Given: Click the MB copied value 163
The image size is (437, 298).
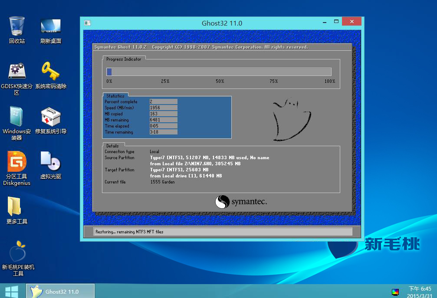Looking at the screenshot, I should (x=163, y=114).
